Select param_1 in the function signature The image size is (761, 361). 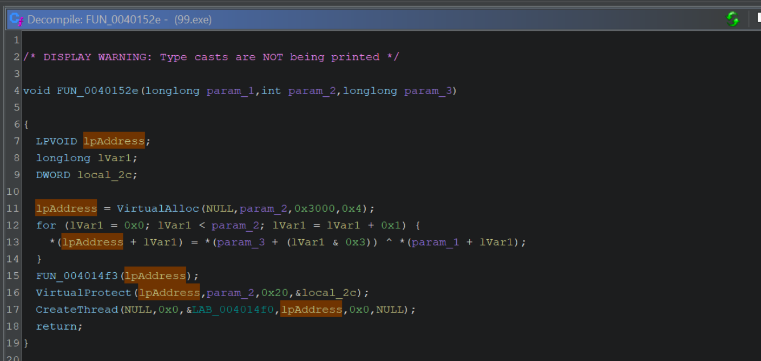230,91
